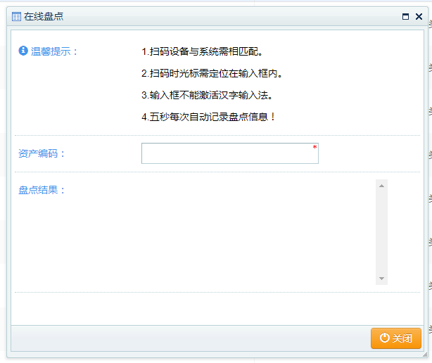
Task: Click the 盘点结果 scrollbar track
Action: 382,232
